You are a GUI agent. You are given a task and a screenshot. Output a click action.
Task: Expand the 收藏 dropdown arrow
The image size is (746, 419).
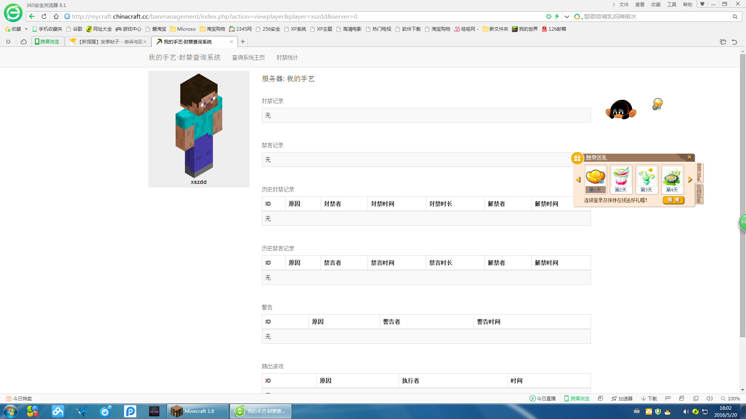tap(26, 29)
